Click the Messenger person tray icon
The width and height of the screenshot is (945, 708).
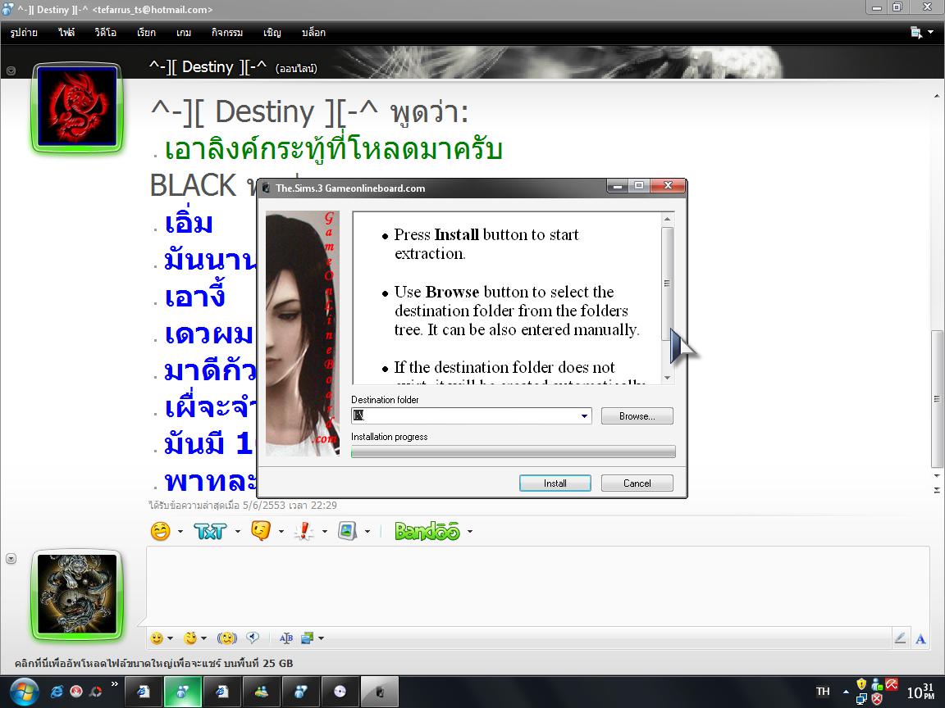[877, 684]
